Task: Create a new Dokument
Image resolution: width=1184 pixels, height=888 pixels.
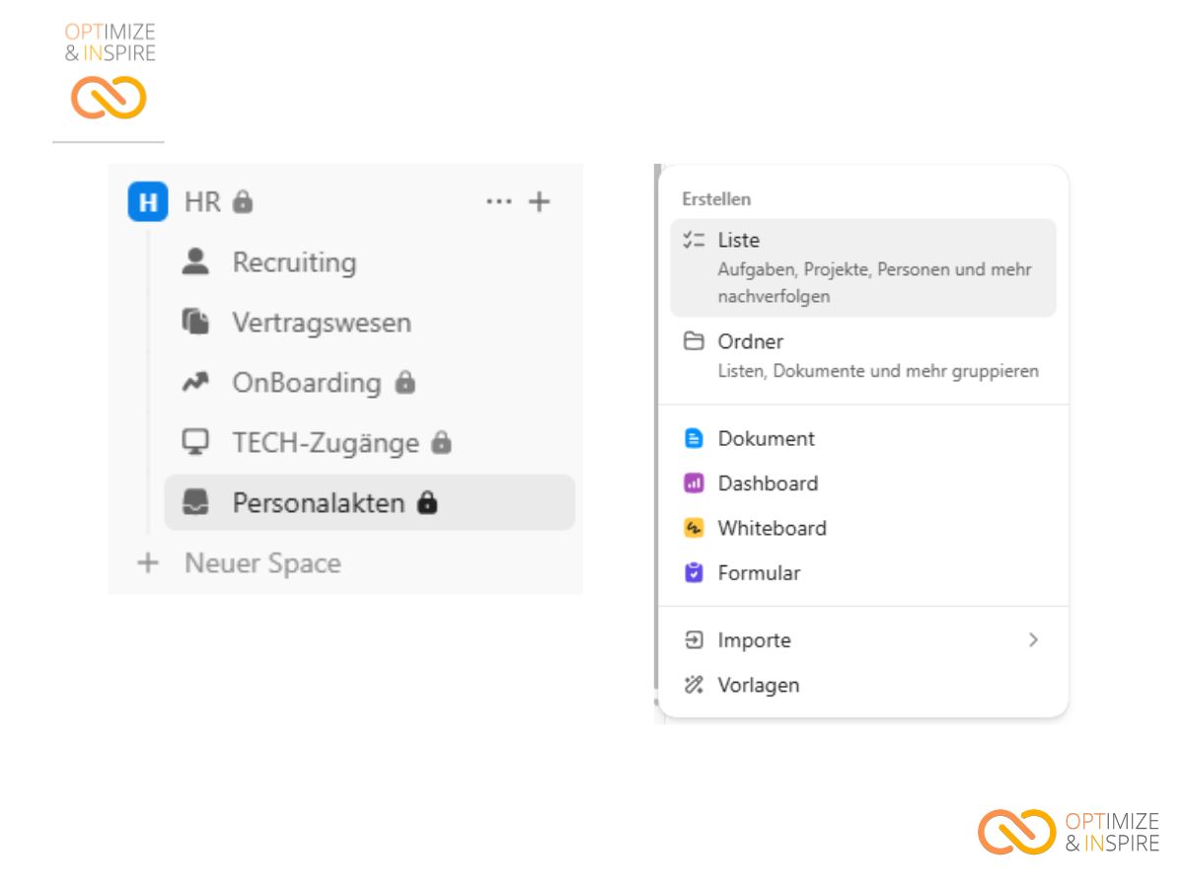Action: click(766, 438)
